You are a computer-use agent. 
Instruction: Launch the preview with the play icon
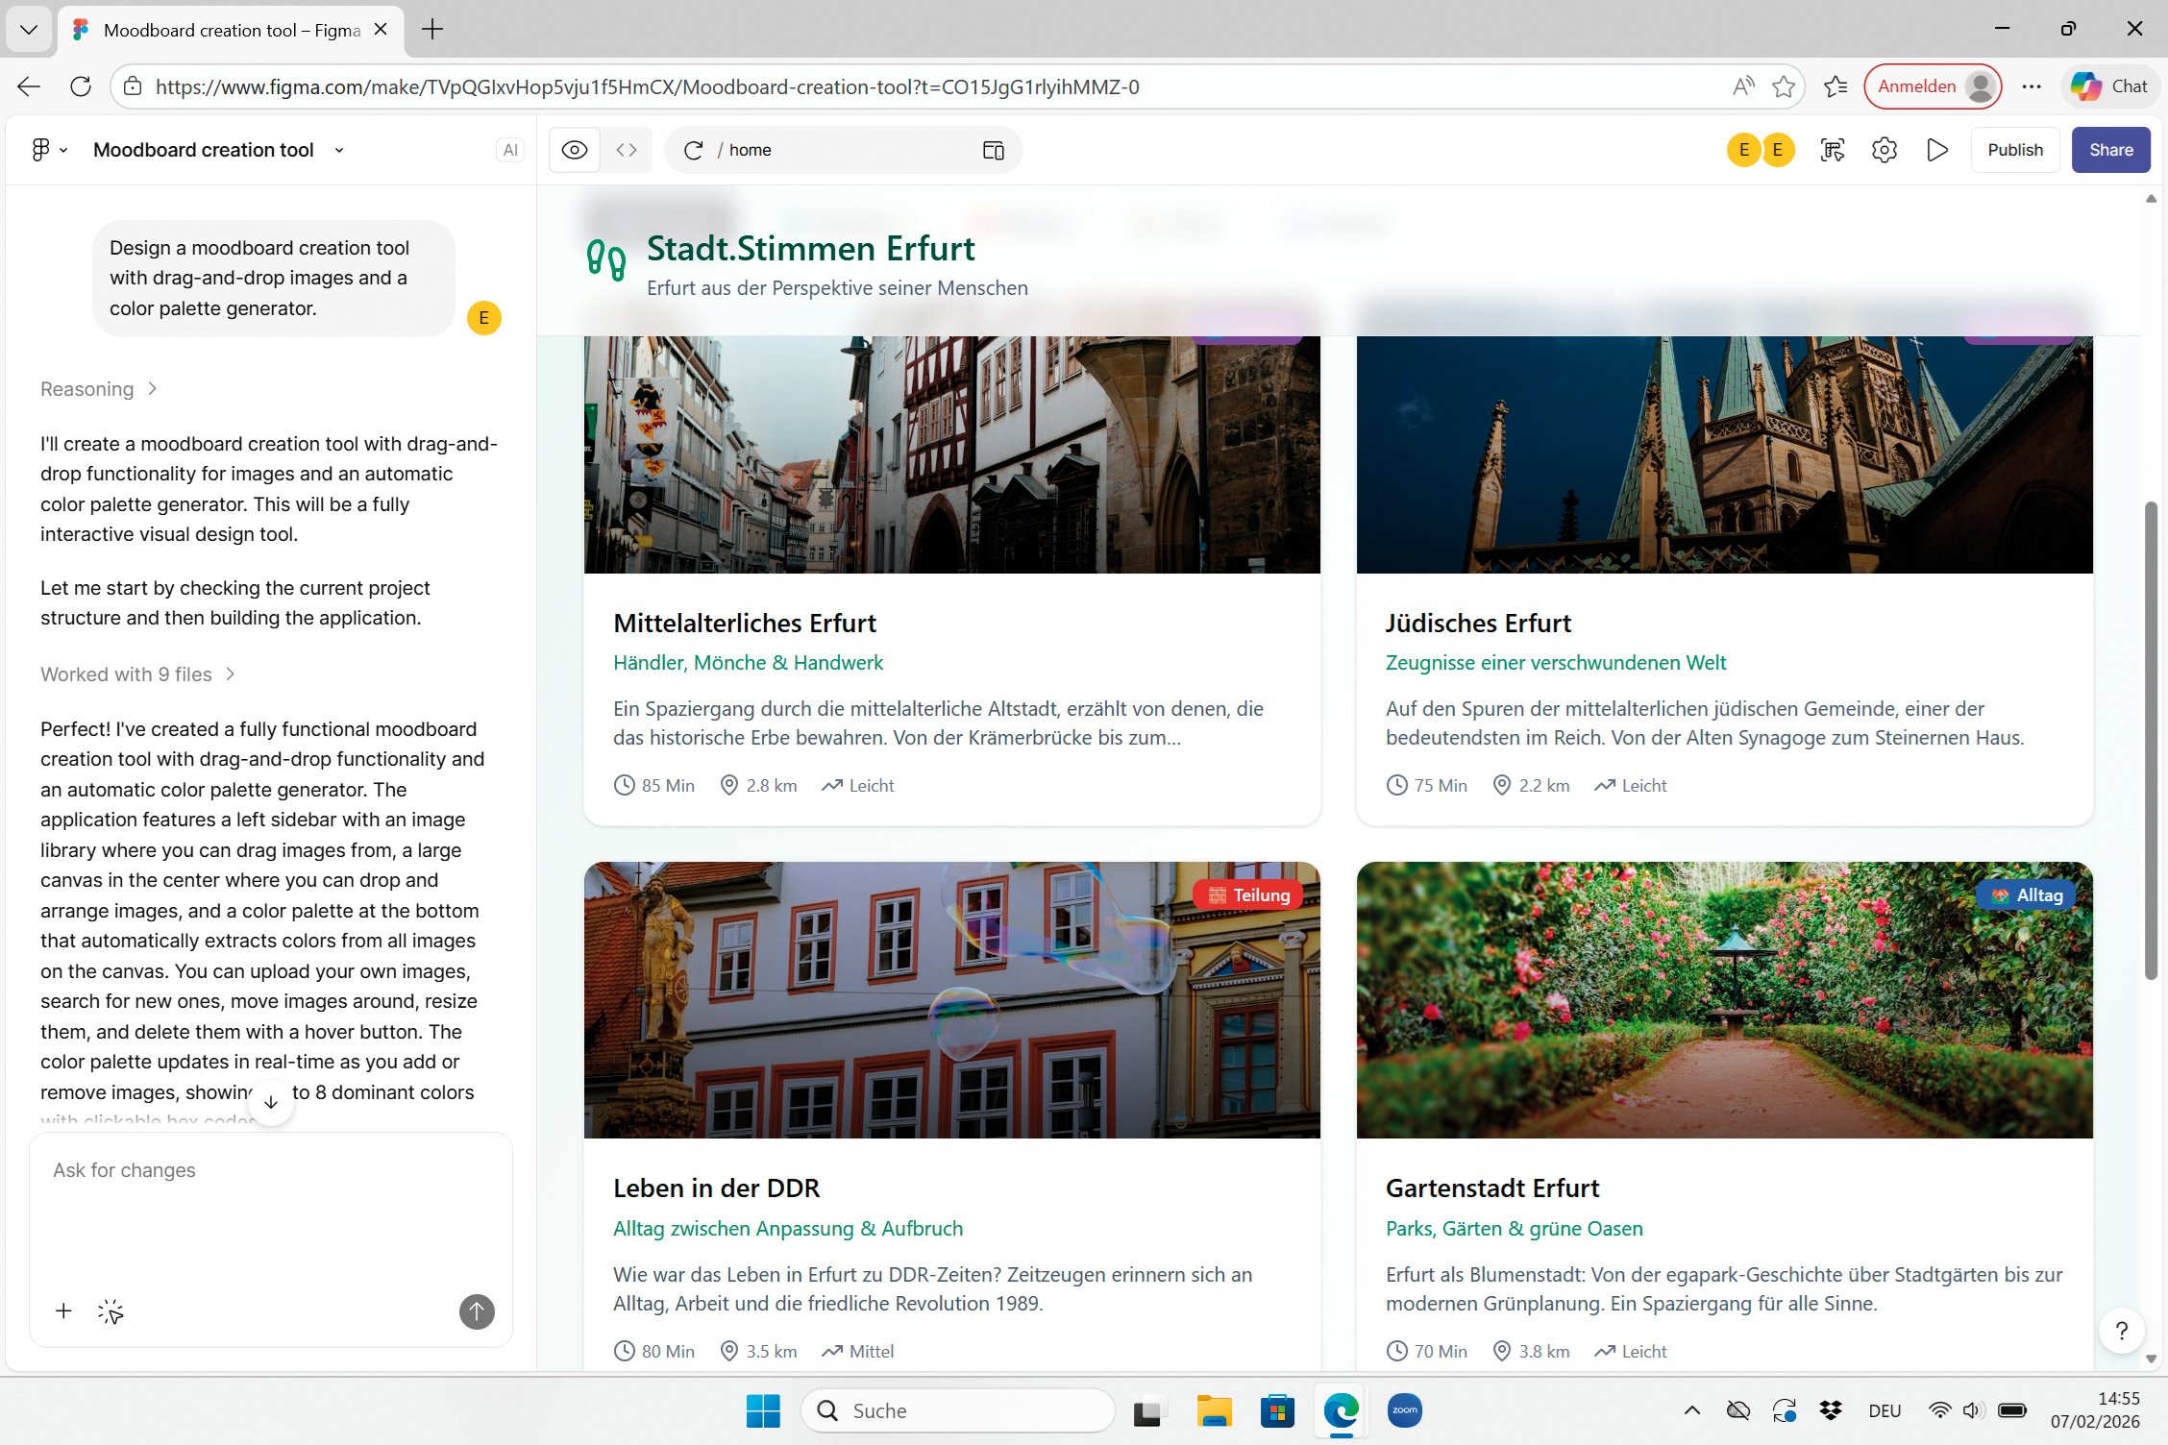coord(1937,150)
